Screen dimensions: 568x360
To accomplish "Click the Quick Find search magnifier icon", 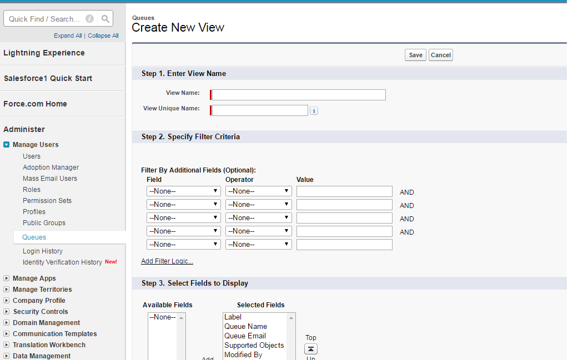I will 105,19.
